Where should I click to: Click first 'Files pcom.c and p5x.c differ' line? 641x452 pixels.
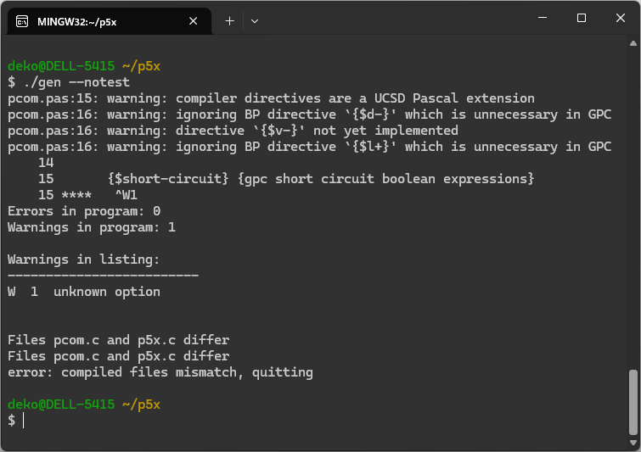click(x=119, y=340)
